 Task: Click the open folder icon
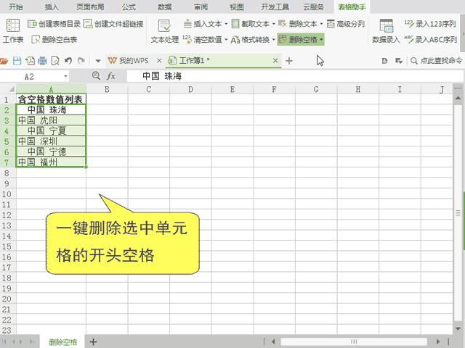click(x=4, y=61)
